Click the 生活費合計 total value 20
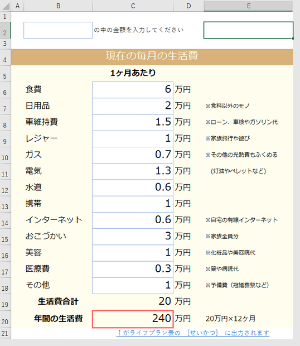 pos(164,301)
